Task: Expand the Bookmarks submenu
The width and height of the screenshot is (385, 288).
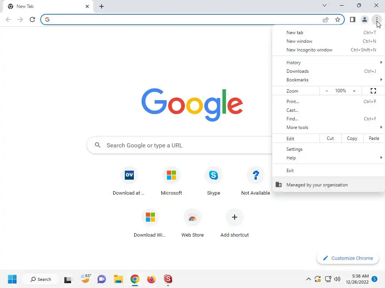Action: [x=329, y=80]
